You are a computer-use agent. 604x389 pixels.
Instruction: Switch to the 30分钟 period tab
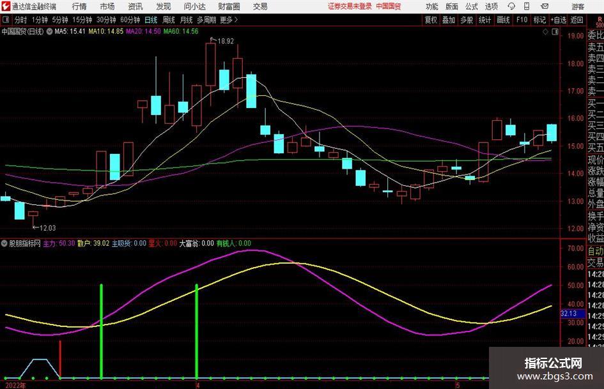106,20
